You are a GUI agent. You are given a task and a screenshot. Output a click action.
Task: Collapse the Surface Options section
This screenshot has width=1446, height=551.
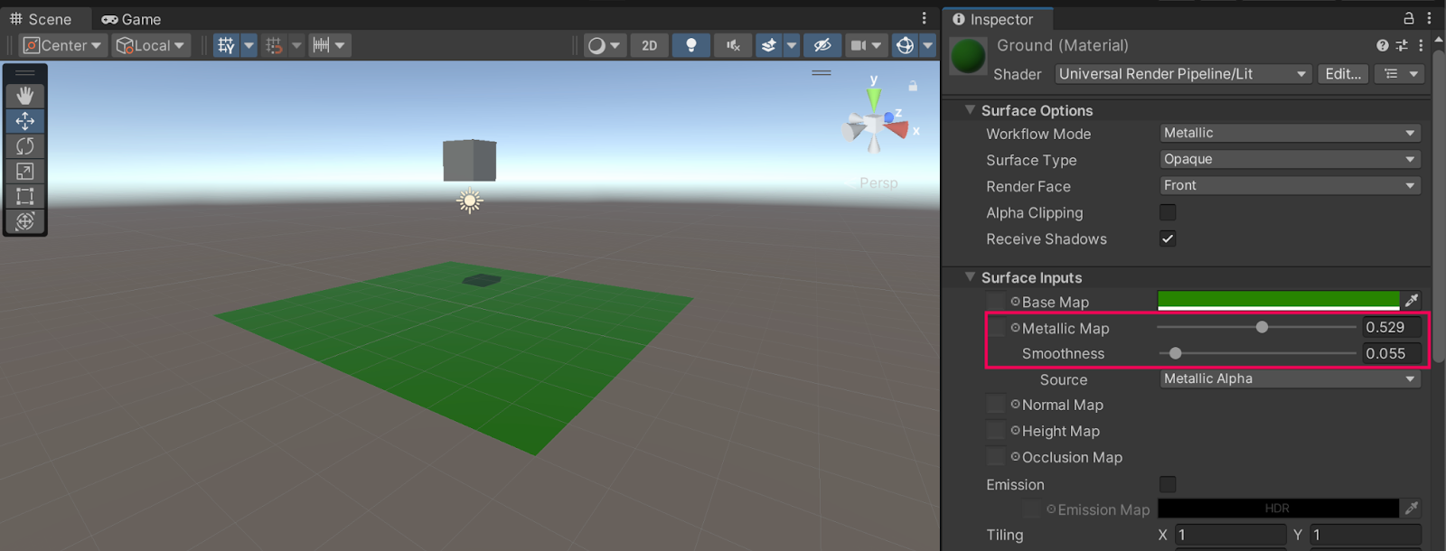970,110
